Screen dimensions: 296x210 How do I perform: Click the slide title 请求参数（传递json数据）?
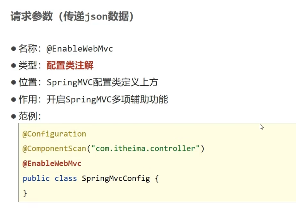pyautogui.click(x=72, y=16)
